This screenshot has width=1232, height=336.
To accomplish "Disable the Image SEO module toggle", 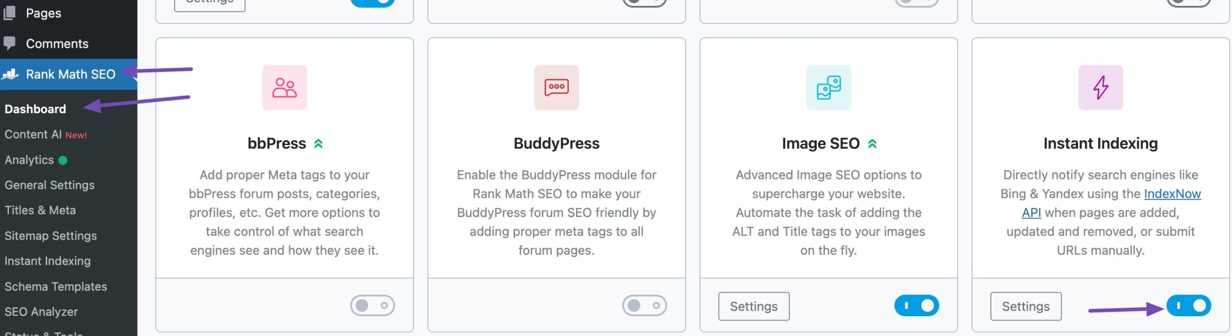I will (x=916, y=306).
